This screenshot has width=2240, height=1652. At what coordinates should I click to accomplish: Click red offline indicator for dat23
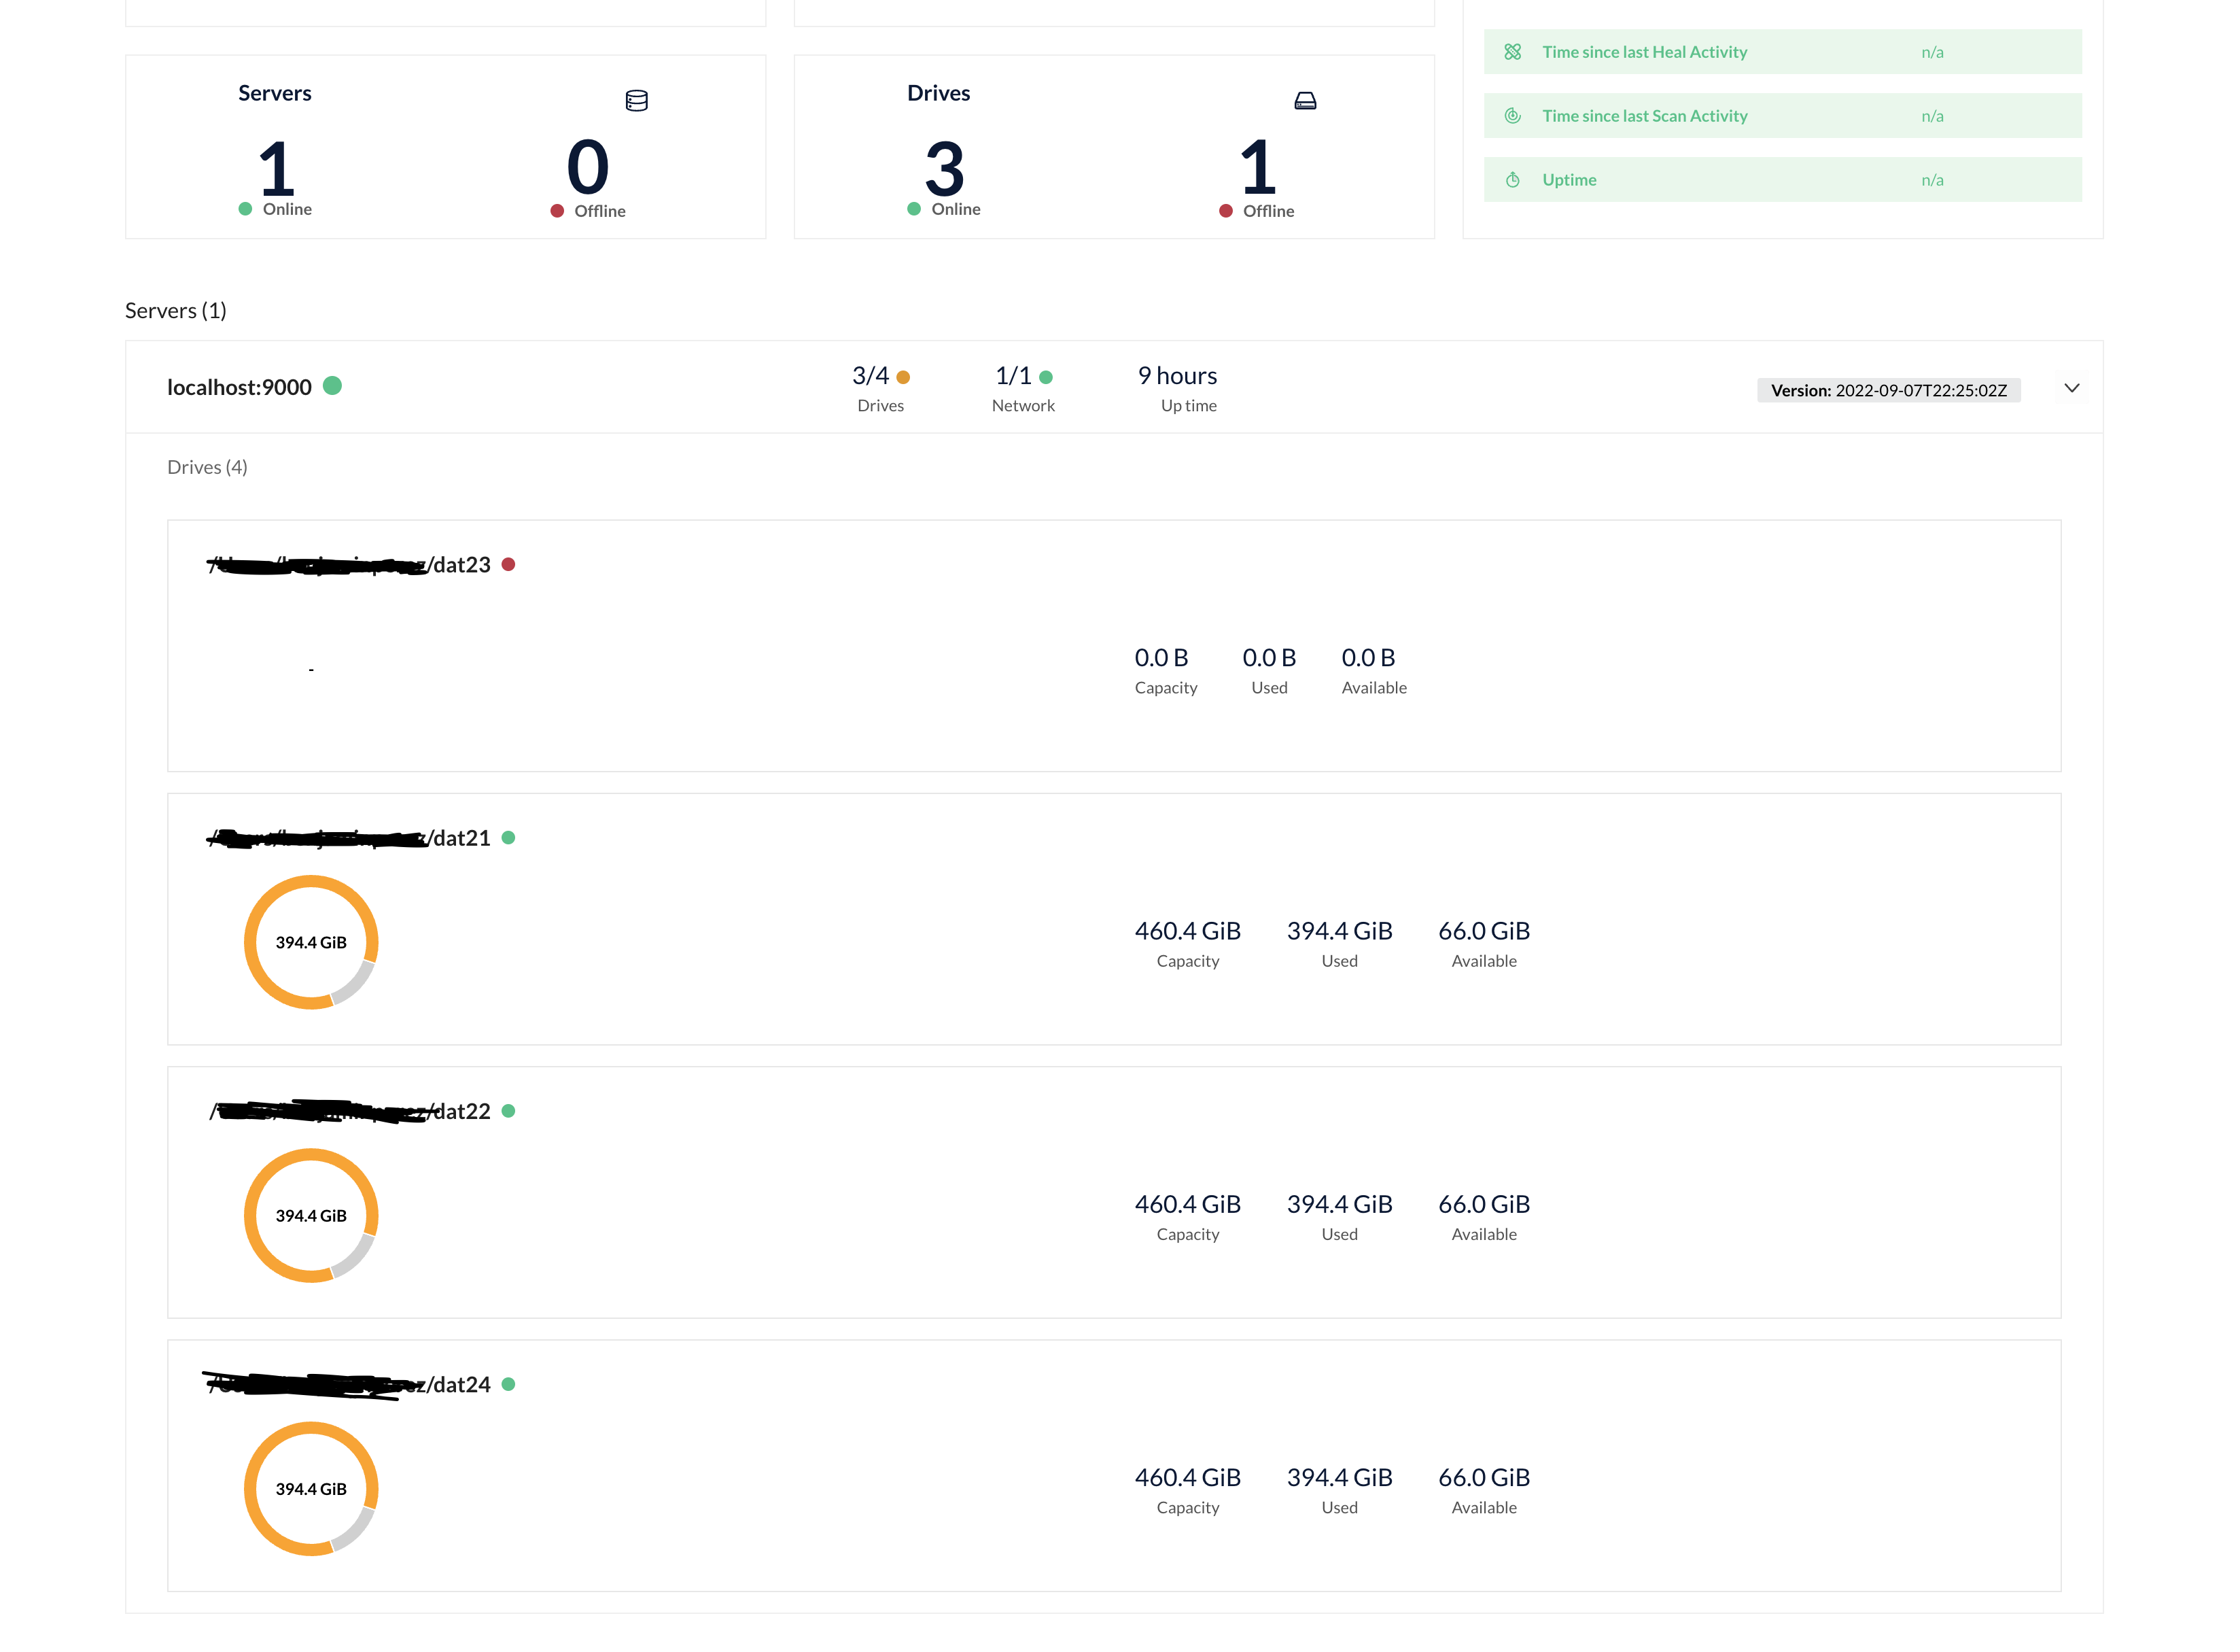(x=508, y=564)
